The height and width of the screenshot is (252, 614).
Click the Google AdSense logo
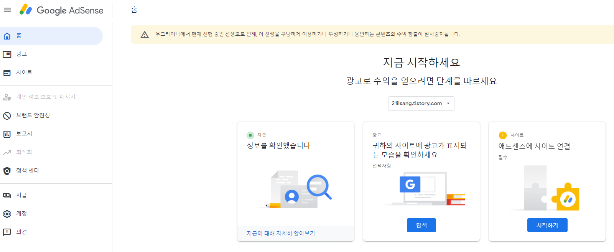61,10
